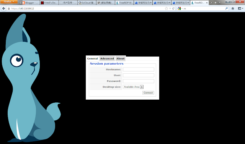Viewport: 245px width, 144px height.
Task: Click the magnifier search-go icon
Action: pos(227,8)
